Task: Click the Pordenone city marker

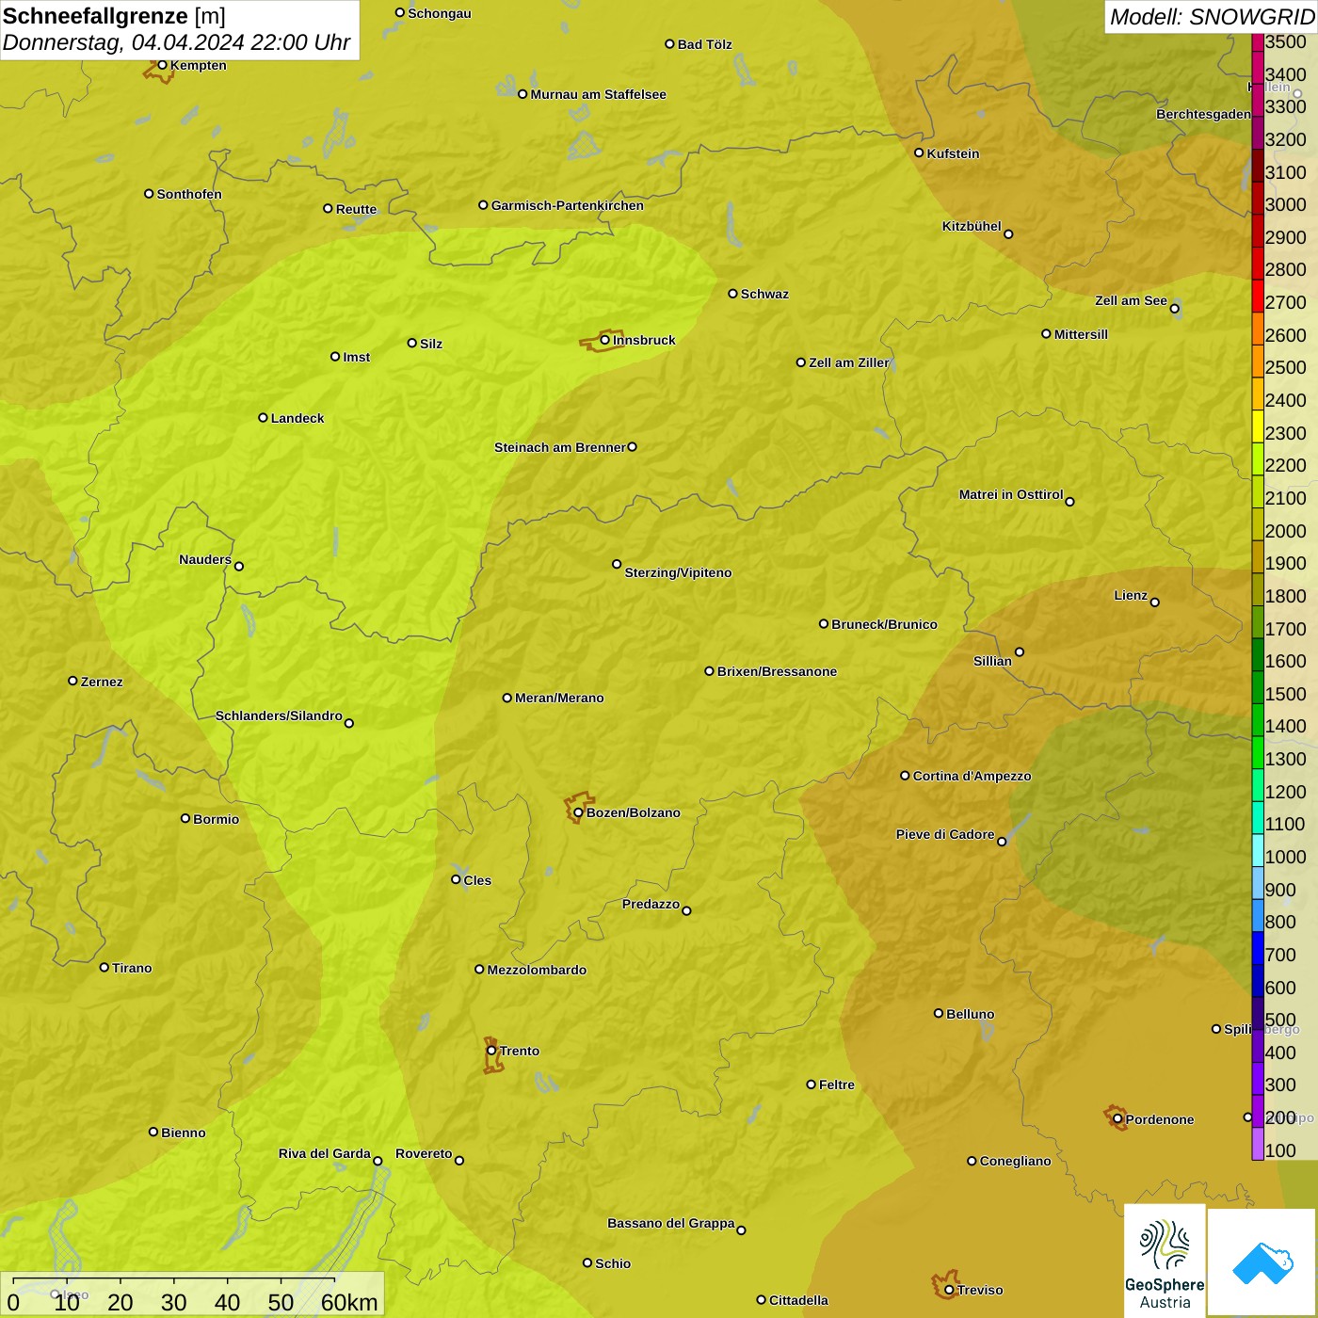Action: point(1117,1119)
